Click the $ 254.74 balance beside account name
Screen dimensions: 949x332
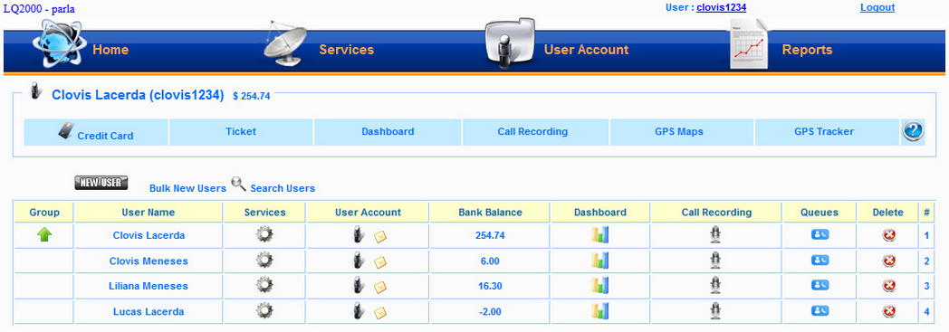click(x=251, y=96)
